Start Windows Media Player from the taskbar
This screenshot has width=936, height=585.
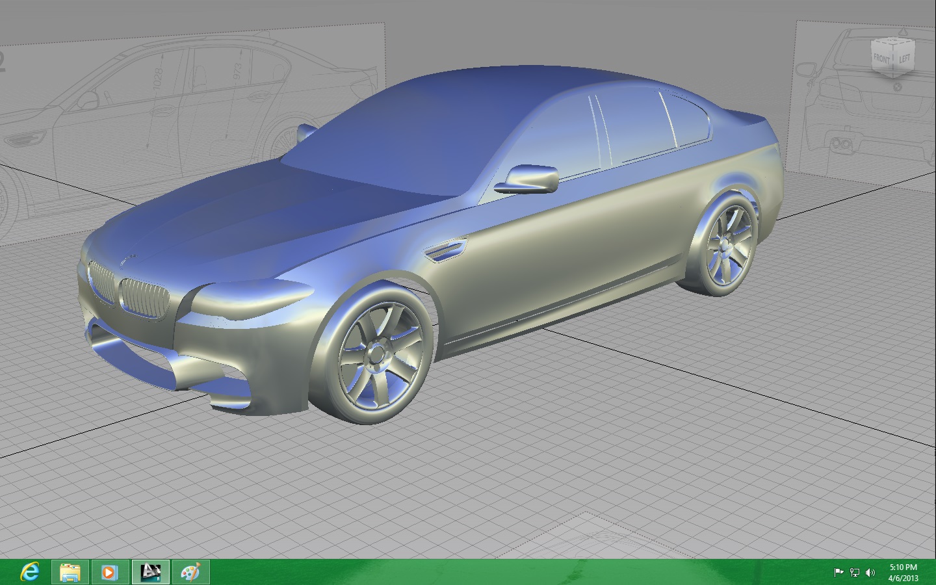(109, 573)
